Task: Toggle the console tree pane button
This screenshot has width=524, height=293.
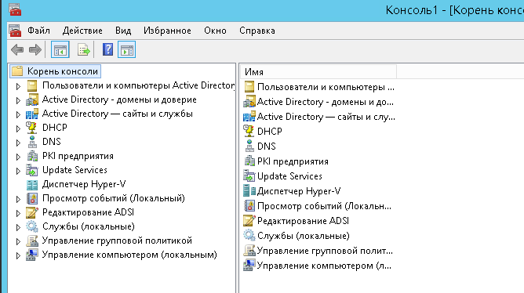Action: pos(60,50)
